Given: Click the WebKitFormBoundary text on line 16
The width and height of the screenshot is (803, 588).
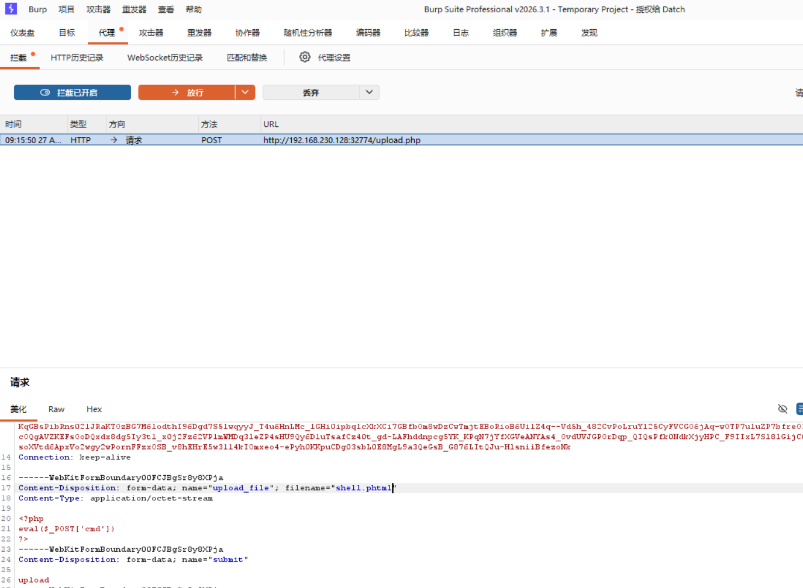Looking at the screenshot, I should pos(121,478).
